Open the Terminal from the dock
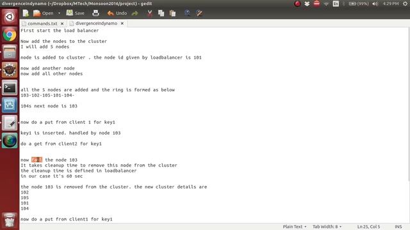The height and width of the screenshot is (230, 410). point(10,88)
